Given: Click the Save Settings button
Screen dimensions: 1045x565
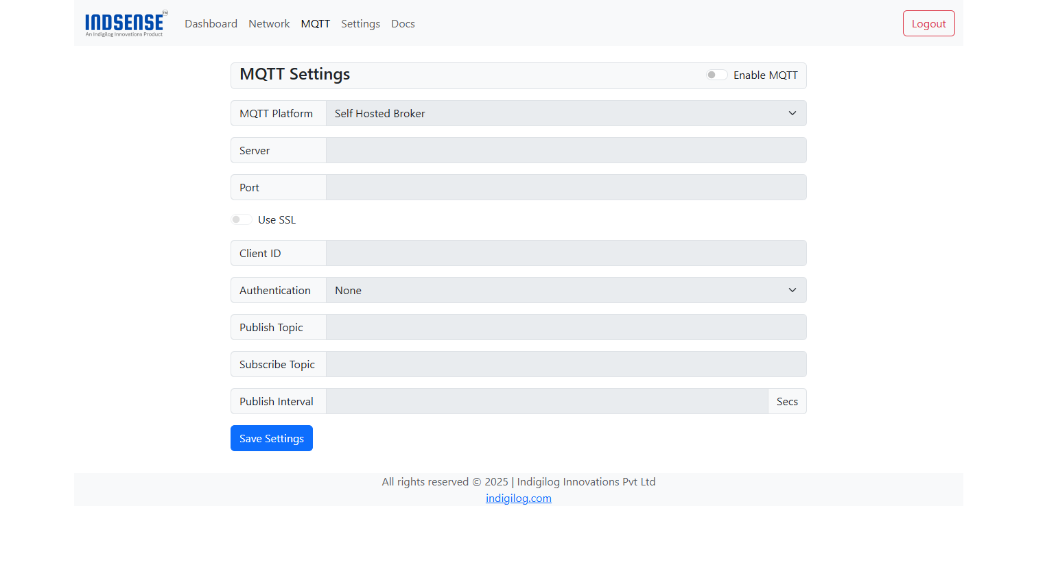Looking at the screenshot, I should [271, 437].
